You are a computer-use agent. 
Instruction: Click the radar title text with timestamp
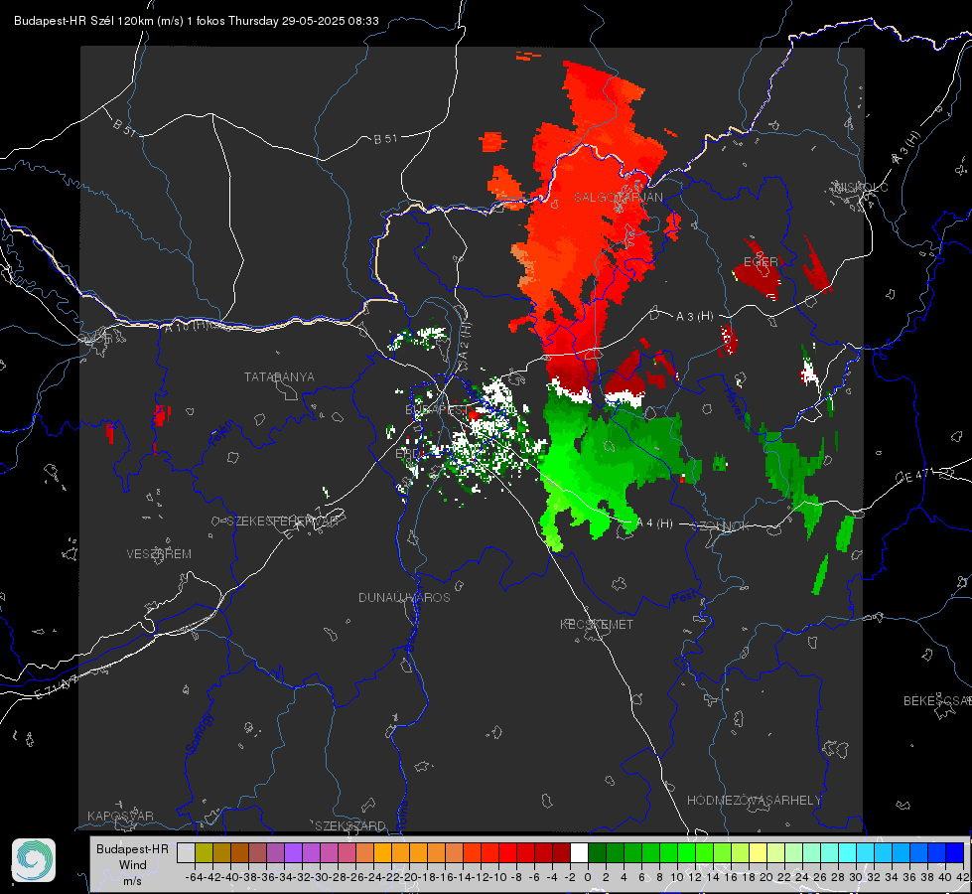[x=197, y=21]
